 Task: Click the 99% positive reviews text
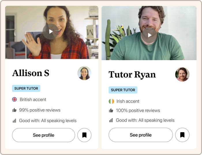pyautogui.click(x=40, y=110)
